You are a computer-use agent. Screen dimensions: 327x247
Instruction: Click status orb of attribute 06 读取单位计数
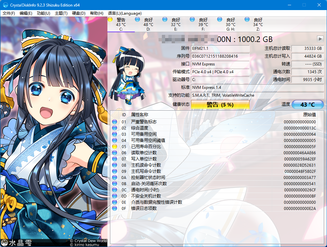click(115, 153)
